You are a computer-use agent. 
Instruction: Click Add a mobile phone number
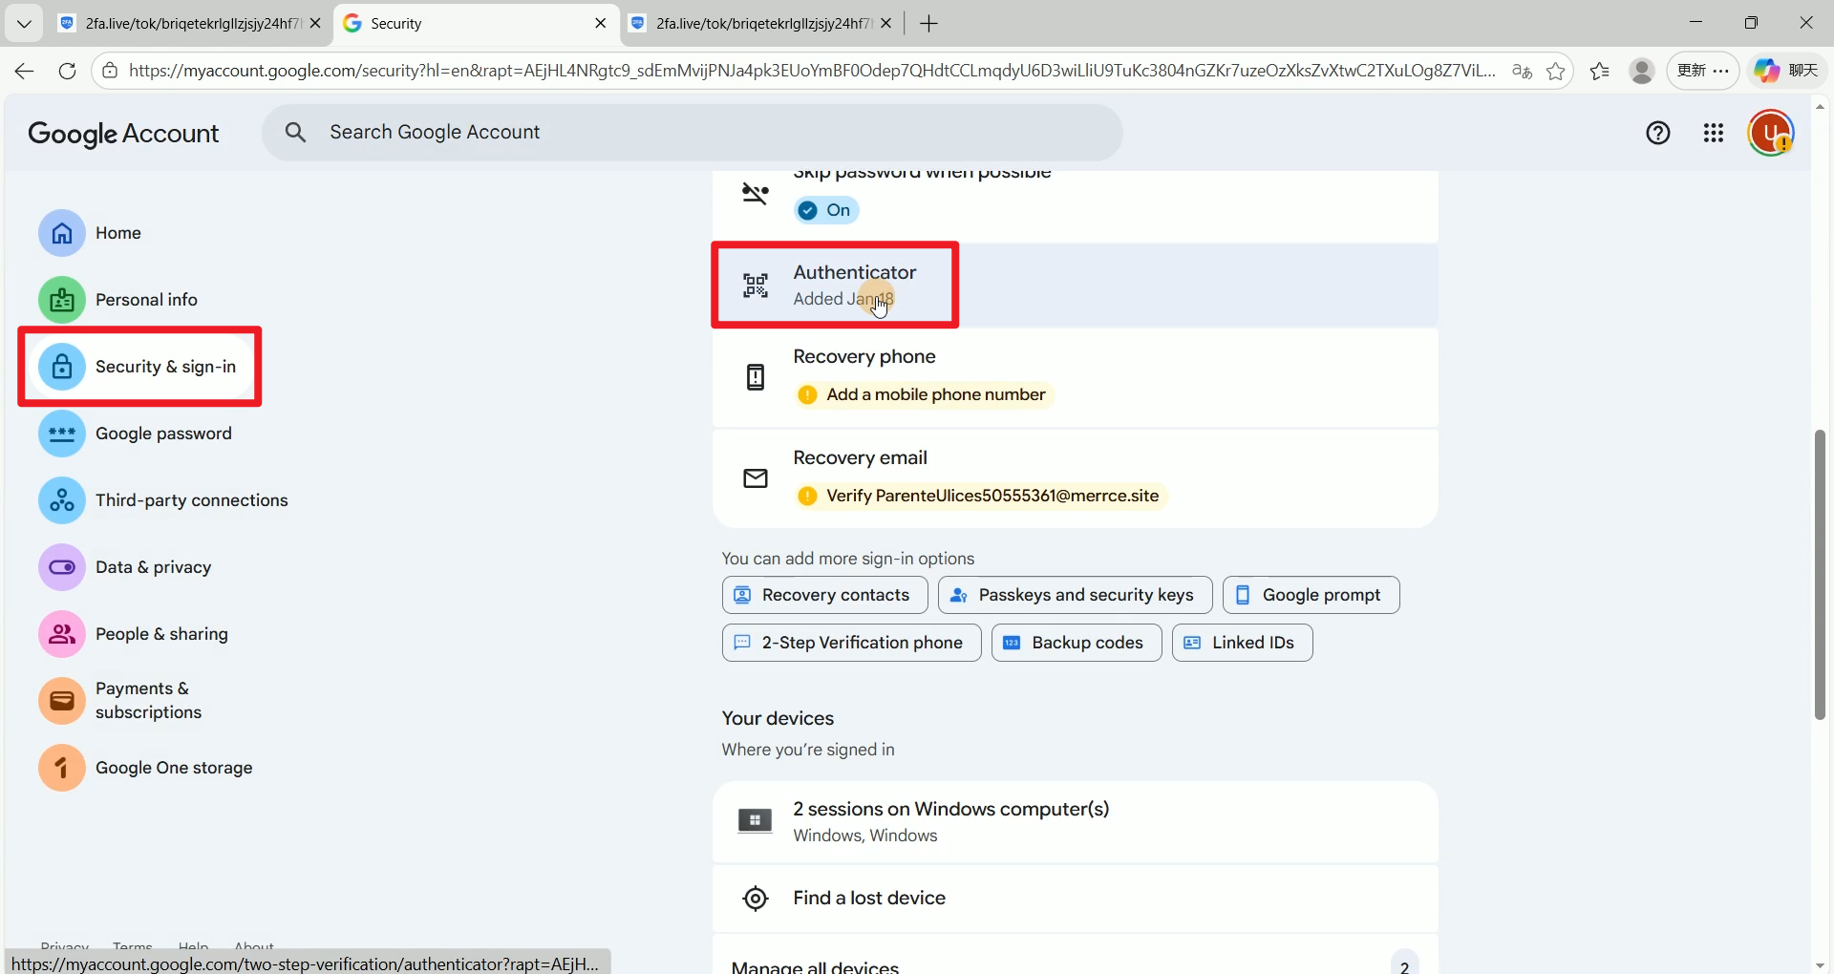point(935,394)
